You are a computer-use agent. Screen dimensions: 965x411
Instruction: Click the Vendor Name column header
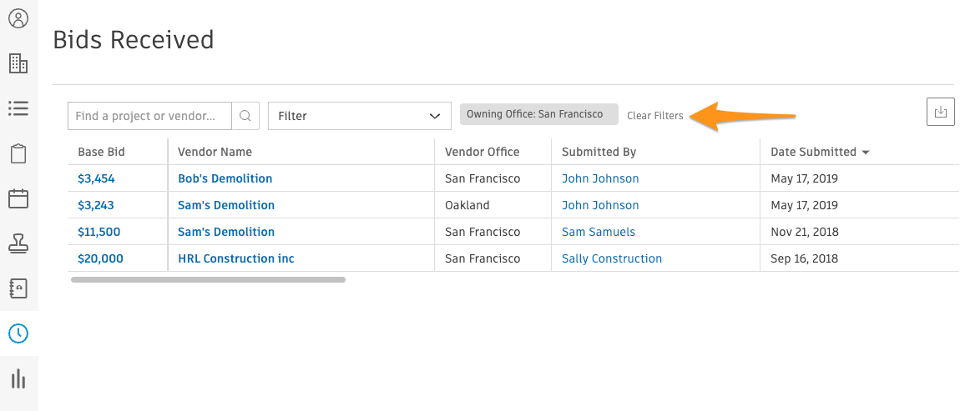(215, 152)
